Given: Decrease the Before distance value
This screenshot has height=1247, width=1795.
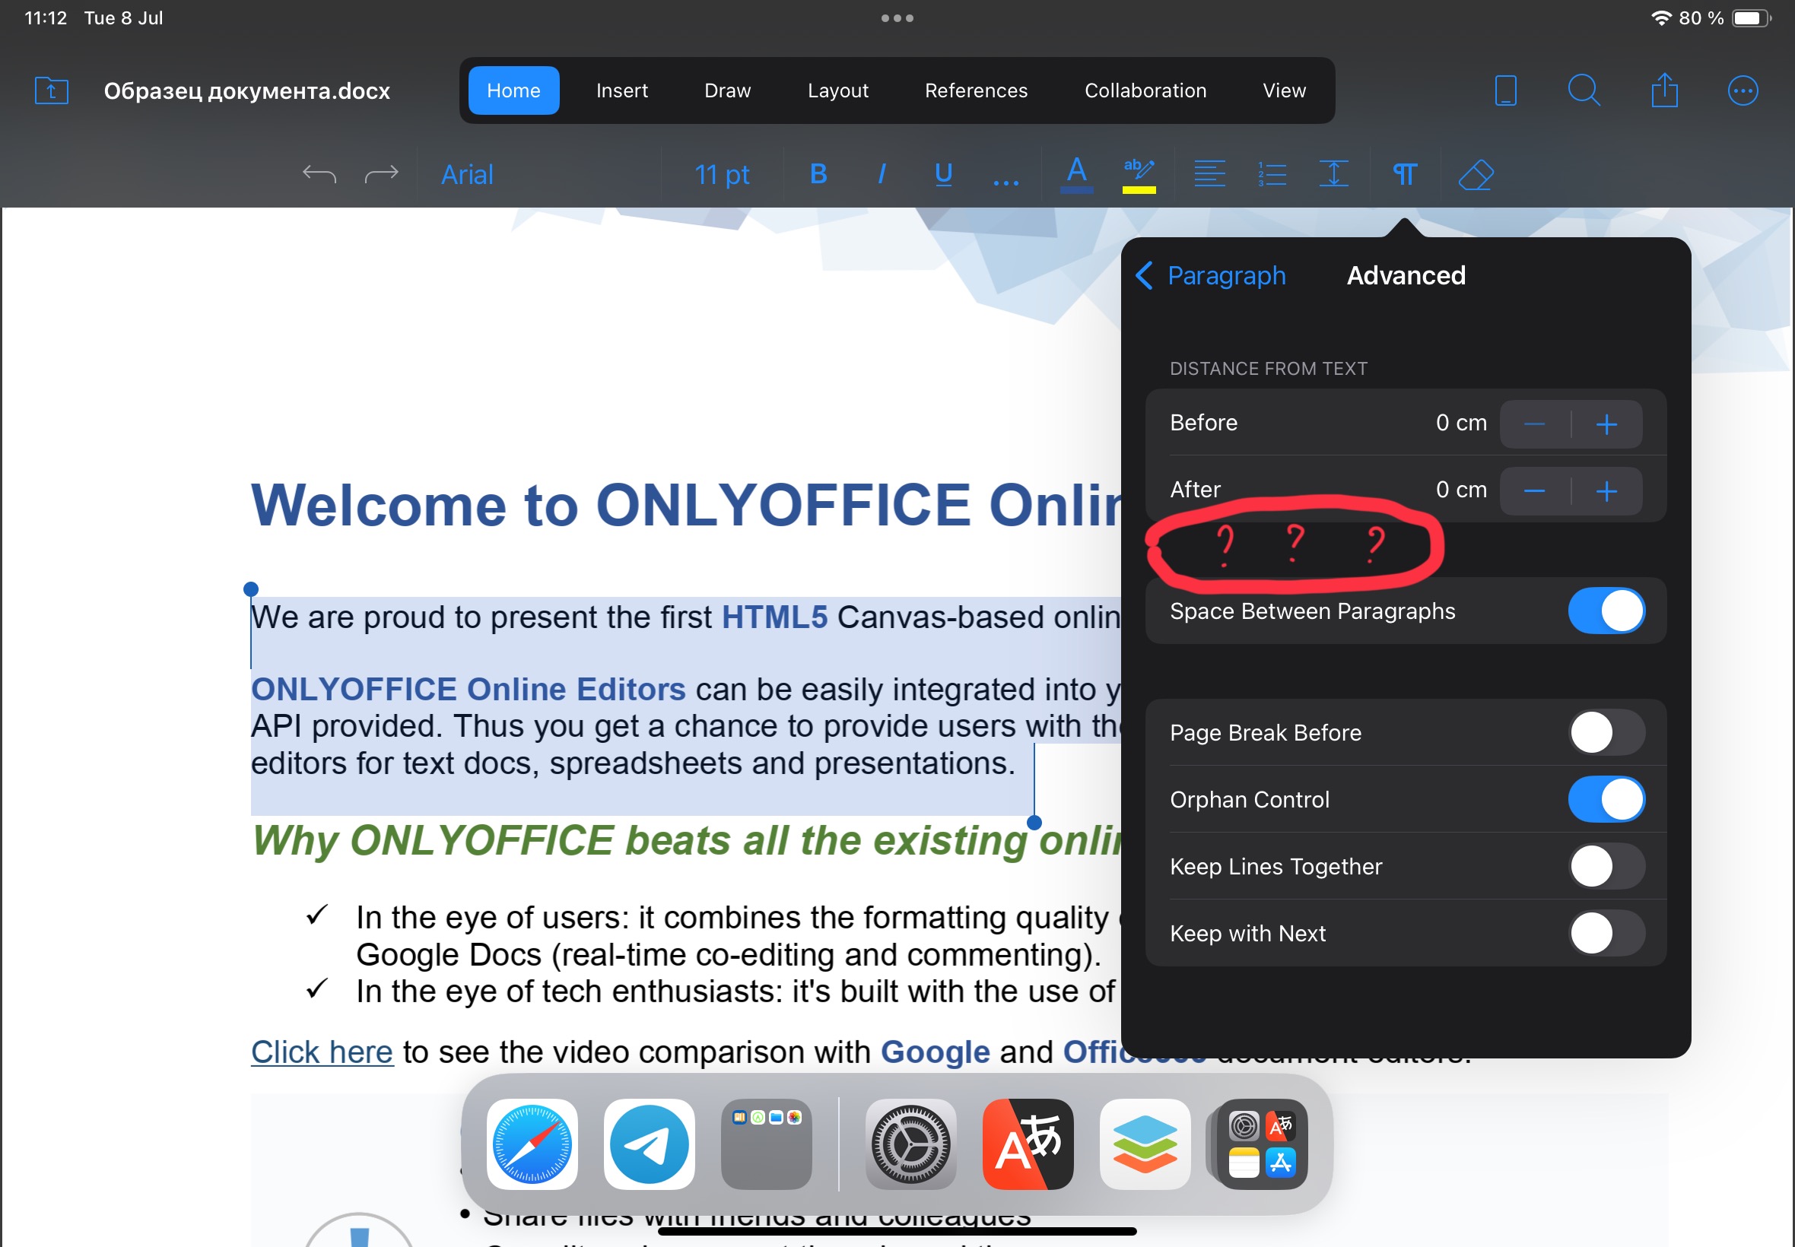Looking at the screenshot, I should [1535, 424].
